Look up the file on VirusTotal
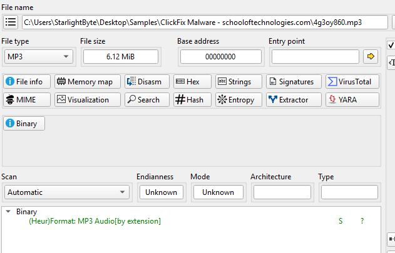The image size is (395, 253). (352, 82)
